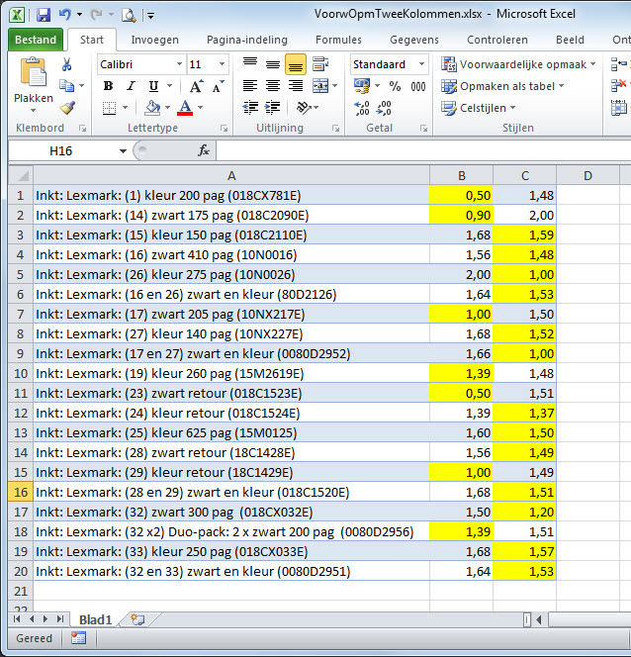The width and height of the screenshot is (631, 657).
Task: Toggle Bold formatting
Action: pos(108,86)
